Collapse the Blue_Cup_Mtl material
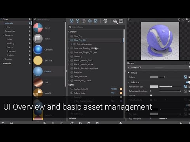The height and width of the screenshot is (142, 190). [69, 40]
